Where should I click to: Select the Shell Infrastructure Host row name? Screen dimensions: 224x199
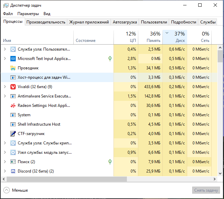pos(39,124)
